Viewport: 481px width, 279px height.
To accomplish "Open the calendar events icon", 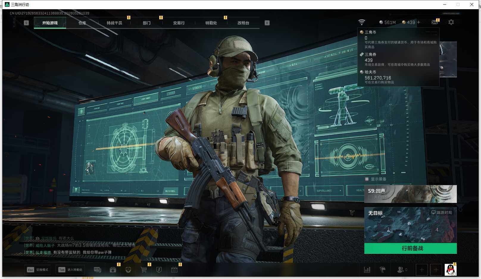I will tap(174, 270).
